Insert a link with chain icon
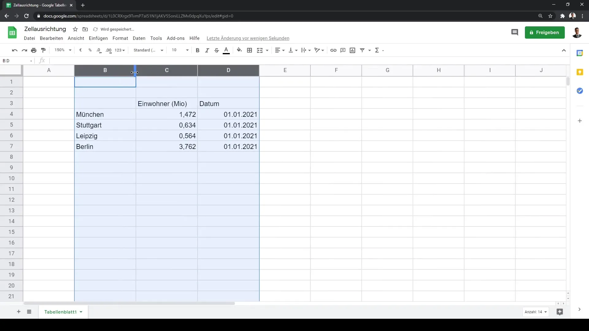This screenshot has width=589, height=331. pos(333,50)
